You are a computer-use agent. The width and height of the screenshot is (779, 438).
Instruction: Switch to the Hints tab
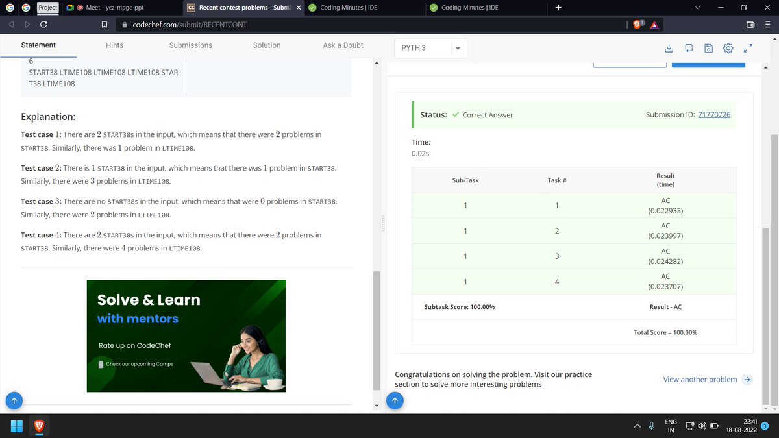[114, 45]
